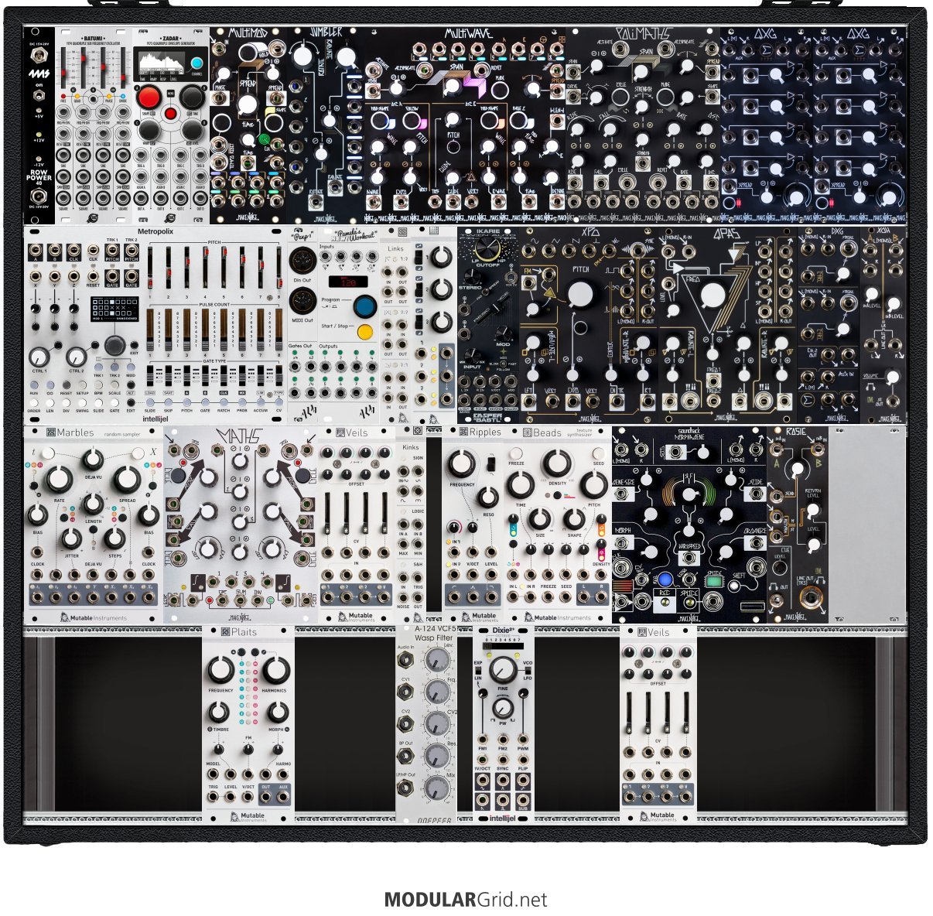
Task: Select the Mutable Kinks module
Action: [x=411, y=524]
